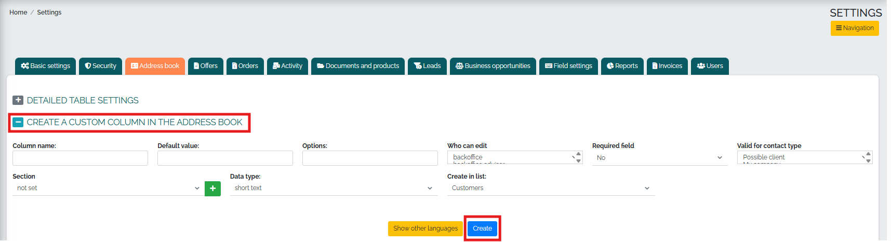The image size is (891, 242).
Task: Open Documents and products tab
Action: (357, 66)
